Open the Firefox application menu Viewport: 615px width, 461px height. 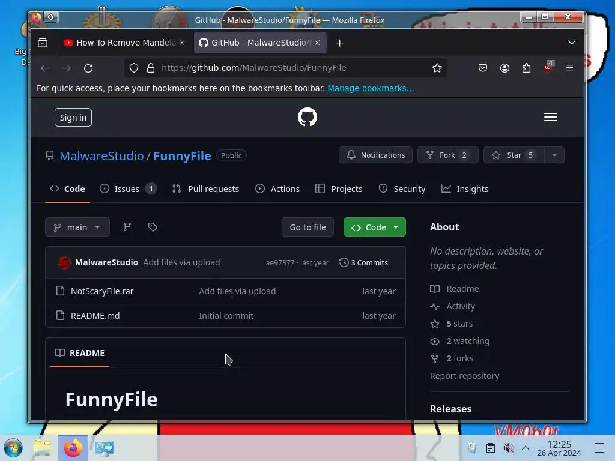pos(569,68)
